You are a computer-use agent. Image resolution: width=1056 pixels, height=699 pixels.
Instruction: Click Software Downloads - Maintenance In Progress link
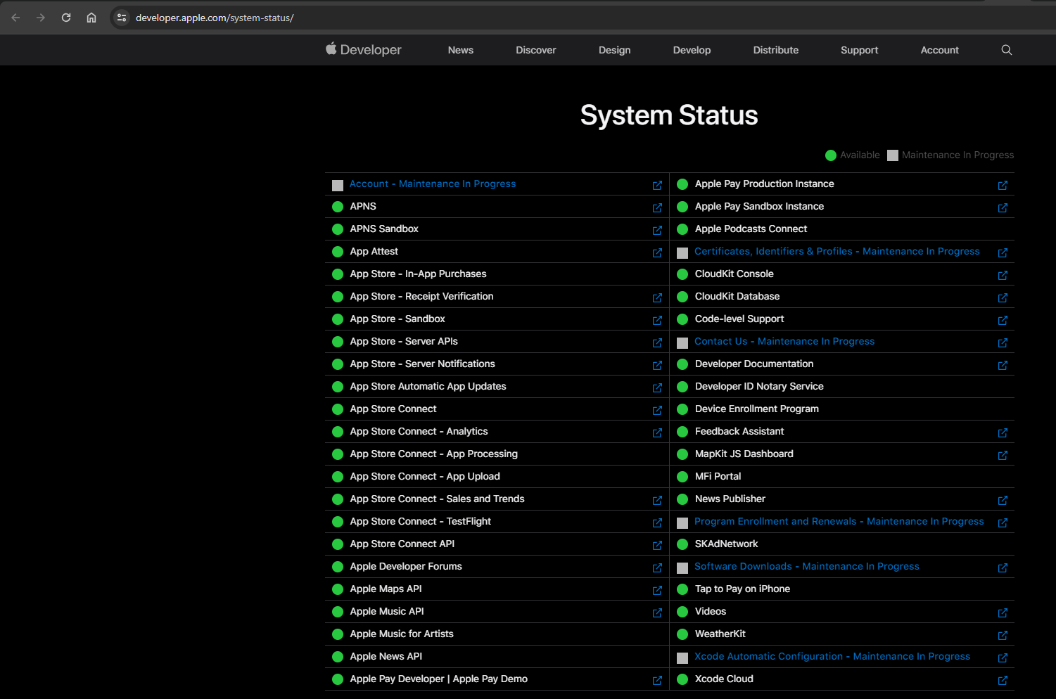[807, 566]
